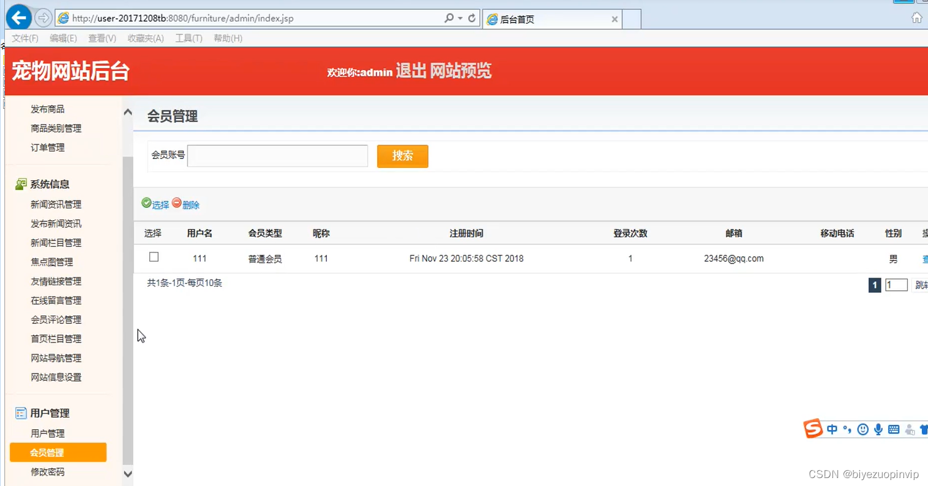Image resolution: width=928 pixels, height=486 pixels.
Task: Toggle Sogou Chinese/English 中 mode icon
Action: (832, 430)
